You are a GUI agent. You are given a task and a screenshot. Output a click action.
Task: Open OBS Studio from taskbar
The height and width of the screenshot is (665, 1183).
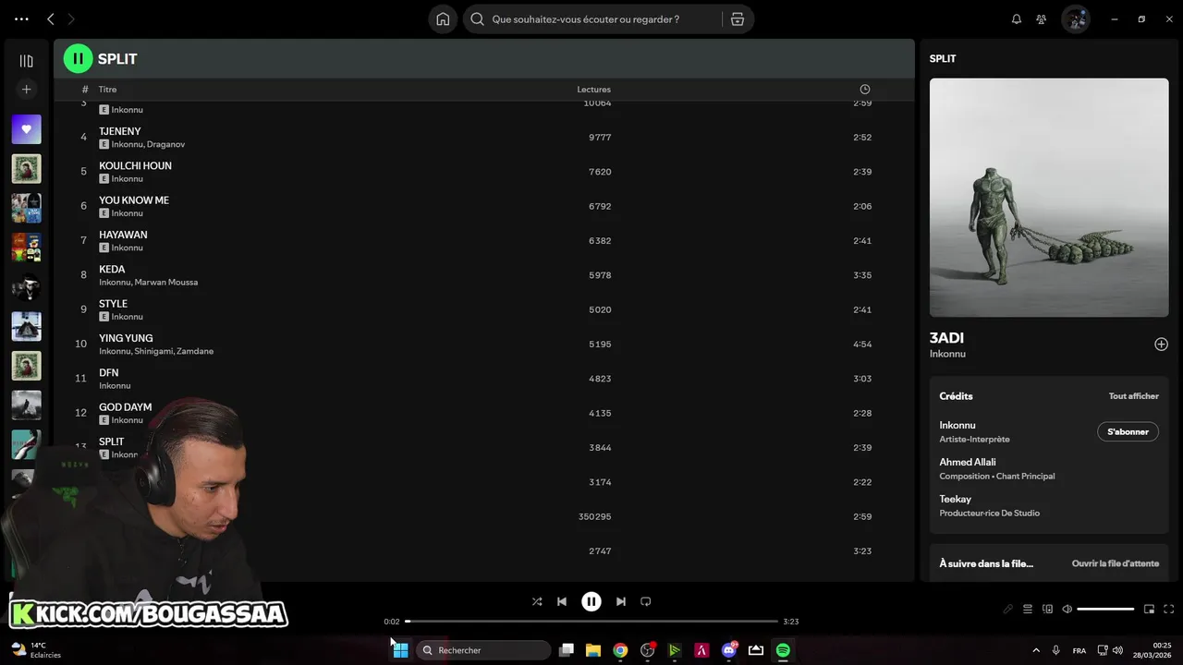click(648, 650)
